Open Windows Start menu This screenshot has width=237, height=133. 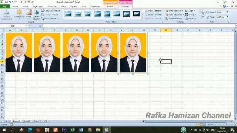[x=4, y=130]
